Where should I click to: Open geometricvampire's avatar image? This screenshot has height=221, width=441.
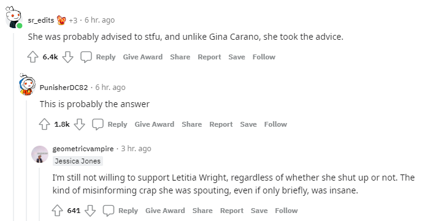(40, 154)
